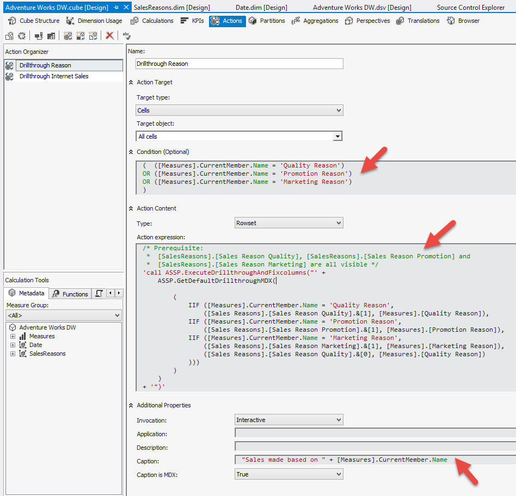This screenshot has height=496, width=516.
Task: Open the Measure Group dropdown
Action: pos(64,315)
